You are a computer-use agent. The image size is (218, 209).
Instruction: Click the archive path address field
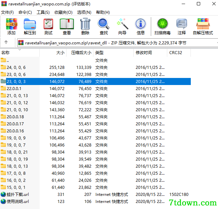tap(118, 43)
